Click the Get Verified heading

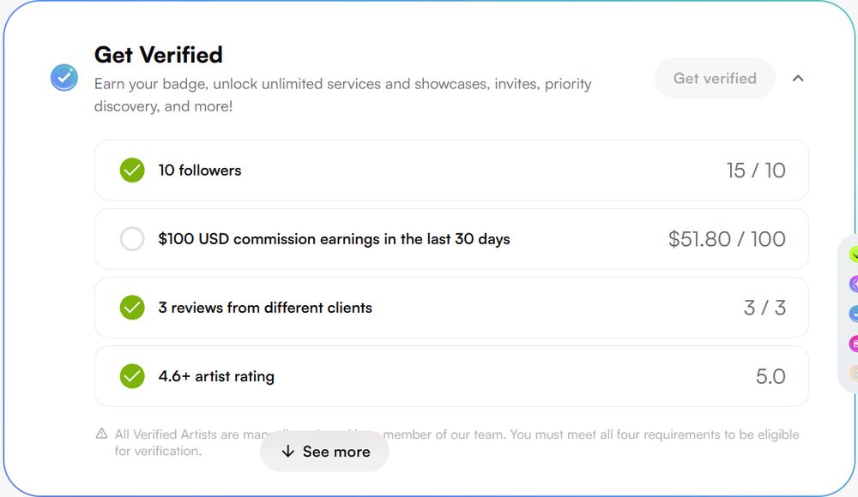coord(159,55)
